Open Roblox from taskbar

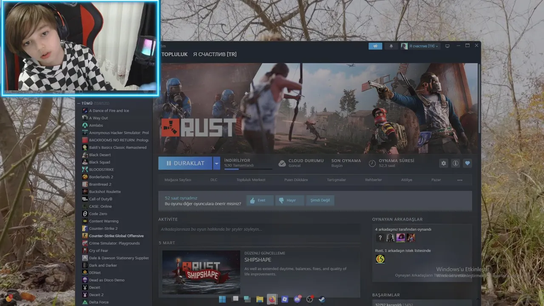point(285,299)
